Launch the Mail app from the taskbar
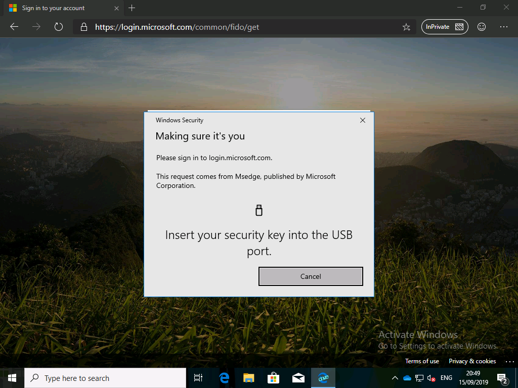Image resolution: width=518 pixels, height=388 pixels. coord(298,377)
